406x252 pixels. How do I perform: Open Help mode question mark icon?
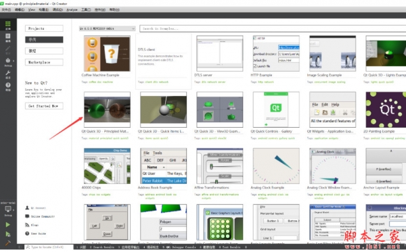[8, 85]
